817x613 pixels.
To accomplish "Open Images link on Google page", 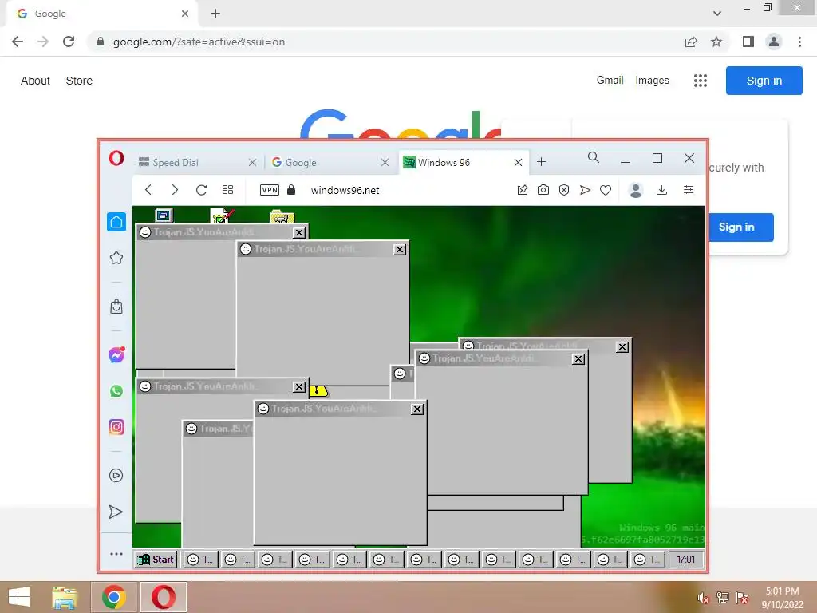I will click(653, 81).
